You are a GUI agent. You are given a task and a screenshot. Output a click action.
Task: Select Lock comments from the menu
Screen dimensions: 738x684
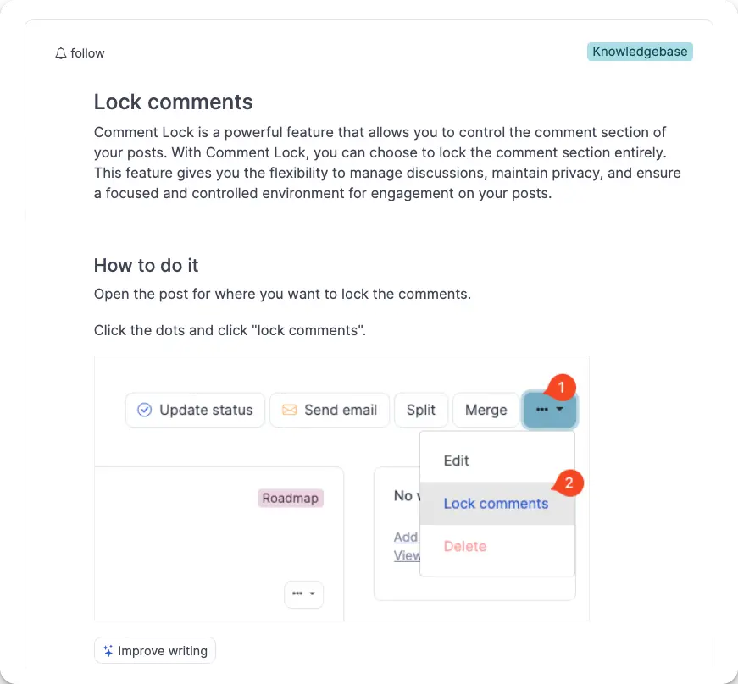pyautogui.click(x=496, y=503)
